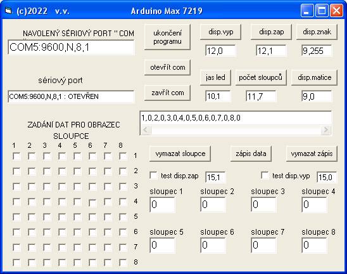Check the grid box at column 5, row 6

(x=77, y=232)
